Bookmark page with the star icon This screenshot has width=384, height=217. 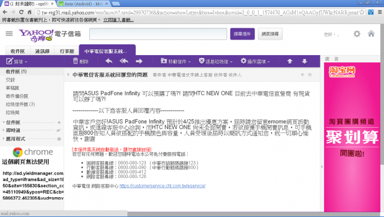click(362, 12)
